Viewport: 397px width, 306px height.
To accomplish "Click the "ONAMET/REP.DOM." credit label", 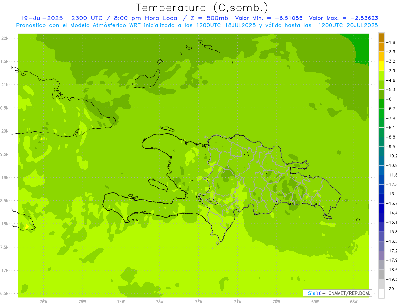I will point(349,293).
